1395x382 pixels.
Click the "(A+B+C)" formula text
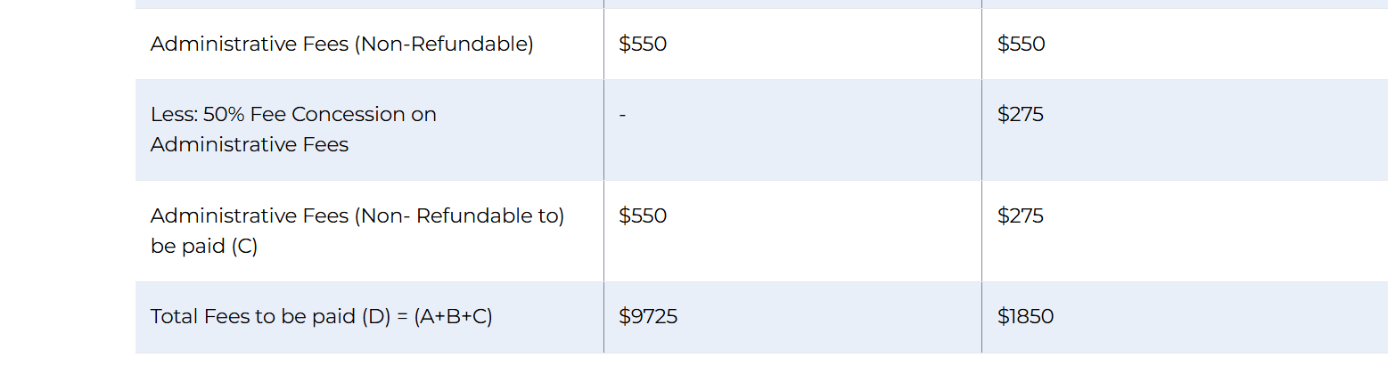click(x=453, y=316)
